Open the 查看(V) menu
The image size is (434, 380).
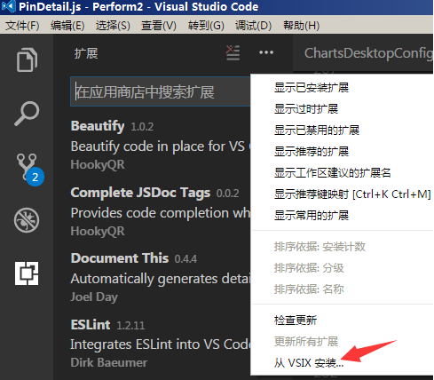point(159,26)
